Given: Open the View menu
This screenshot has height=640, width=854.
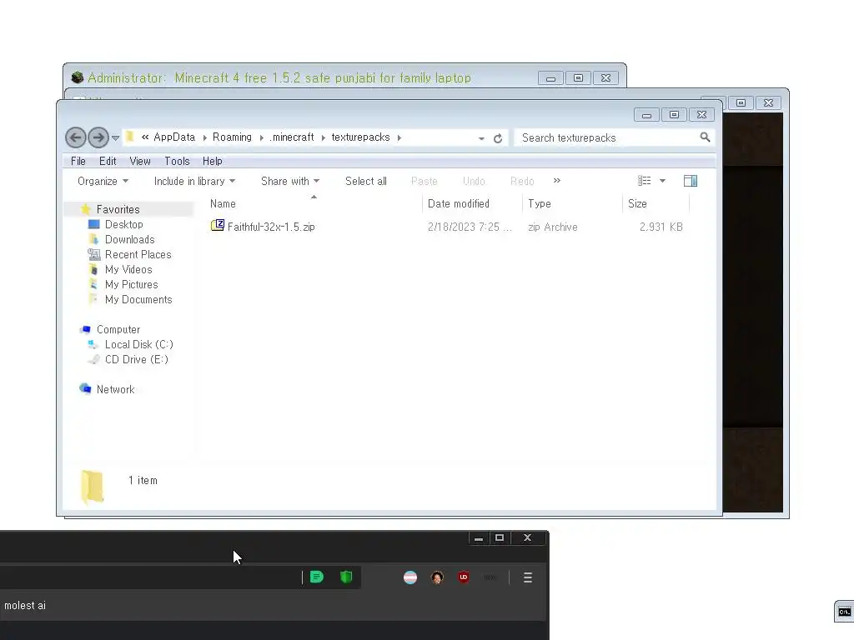Looking at the screenshot, I should point(140,161).
